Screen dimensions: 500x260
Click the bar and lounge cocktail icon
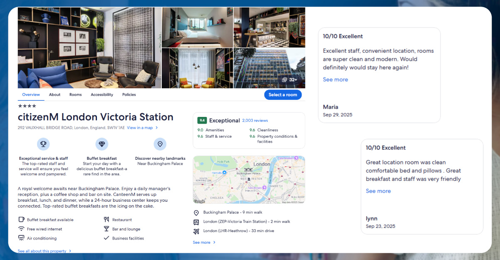[106, 229]
